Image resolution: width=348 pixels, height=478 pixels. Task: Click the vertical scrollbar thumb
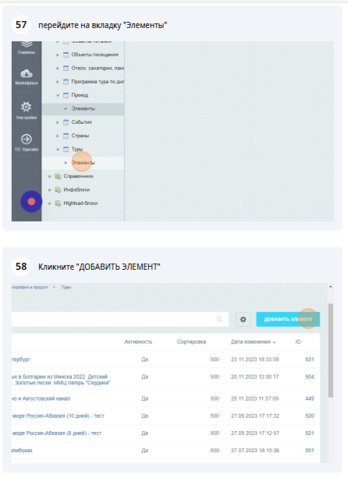coord(330,350)
